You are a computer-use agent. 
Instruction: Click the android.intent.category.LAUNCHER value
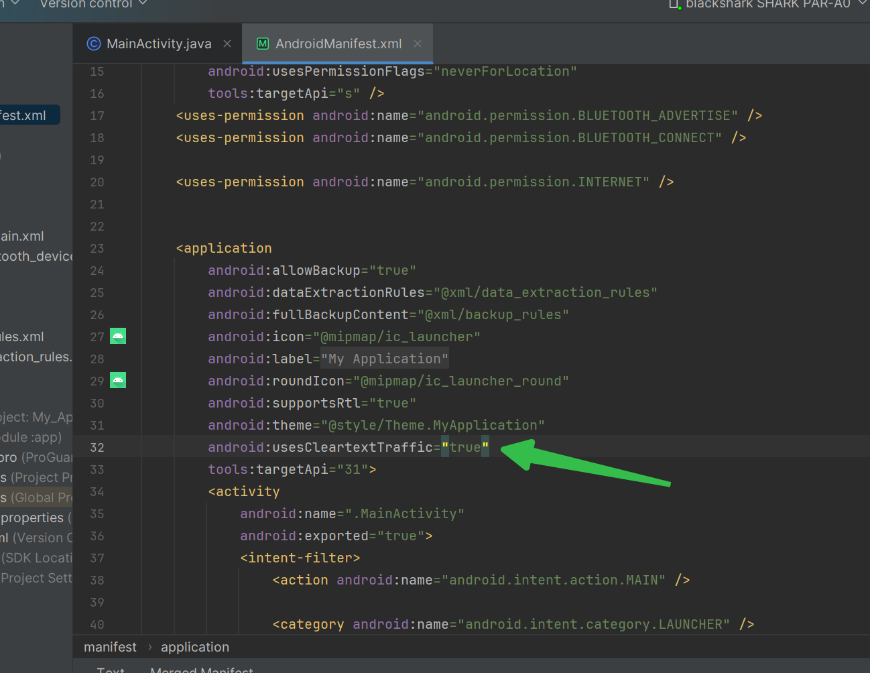(x=594, y=624)
